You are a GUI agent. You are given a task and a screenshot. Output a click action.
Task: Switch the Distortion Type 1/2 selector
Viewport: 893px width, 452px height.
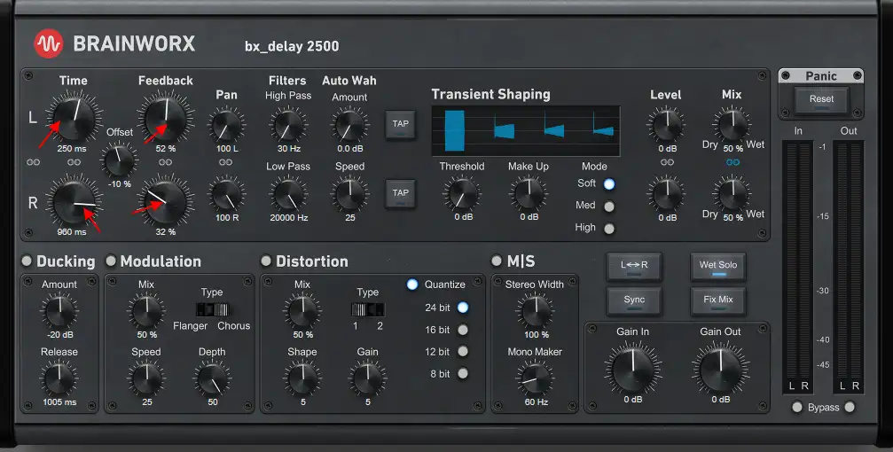368,309
